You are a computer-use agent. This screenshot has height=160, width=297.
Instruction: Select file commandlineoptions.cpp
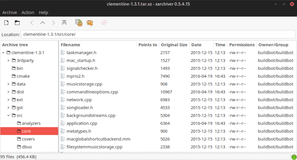point(92,92)
